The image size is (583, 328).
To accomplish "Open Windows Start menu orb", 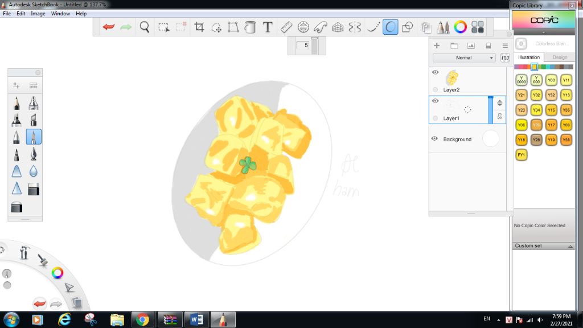I will [x=11, y=320].
